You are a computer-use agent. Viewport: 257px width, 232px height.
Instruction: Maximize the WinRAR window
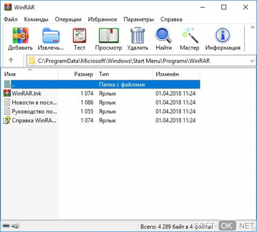[x=224, y=7]
